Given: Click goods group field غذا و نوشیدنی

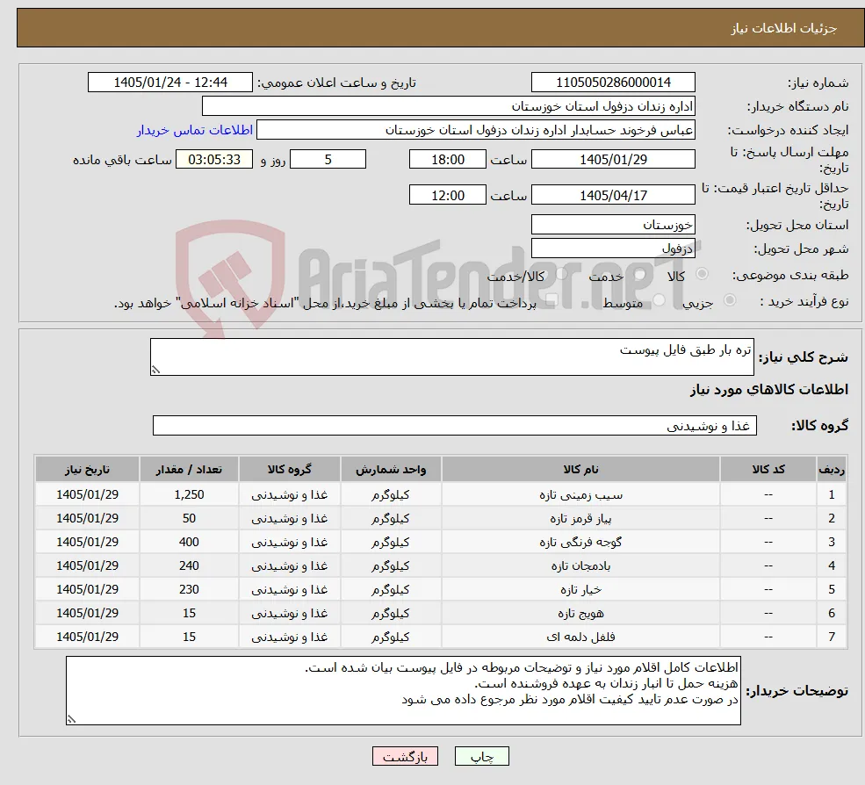Looking at the screenshot, I should click(x=455, y=425).
